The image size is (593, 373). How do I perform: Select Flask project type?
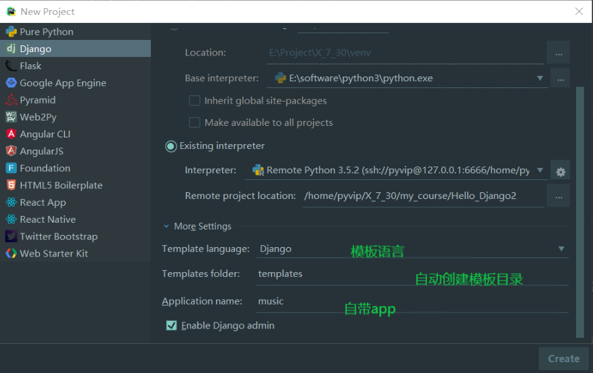click(x=76, y=66)
